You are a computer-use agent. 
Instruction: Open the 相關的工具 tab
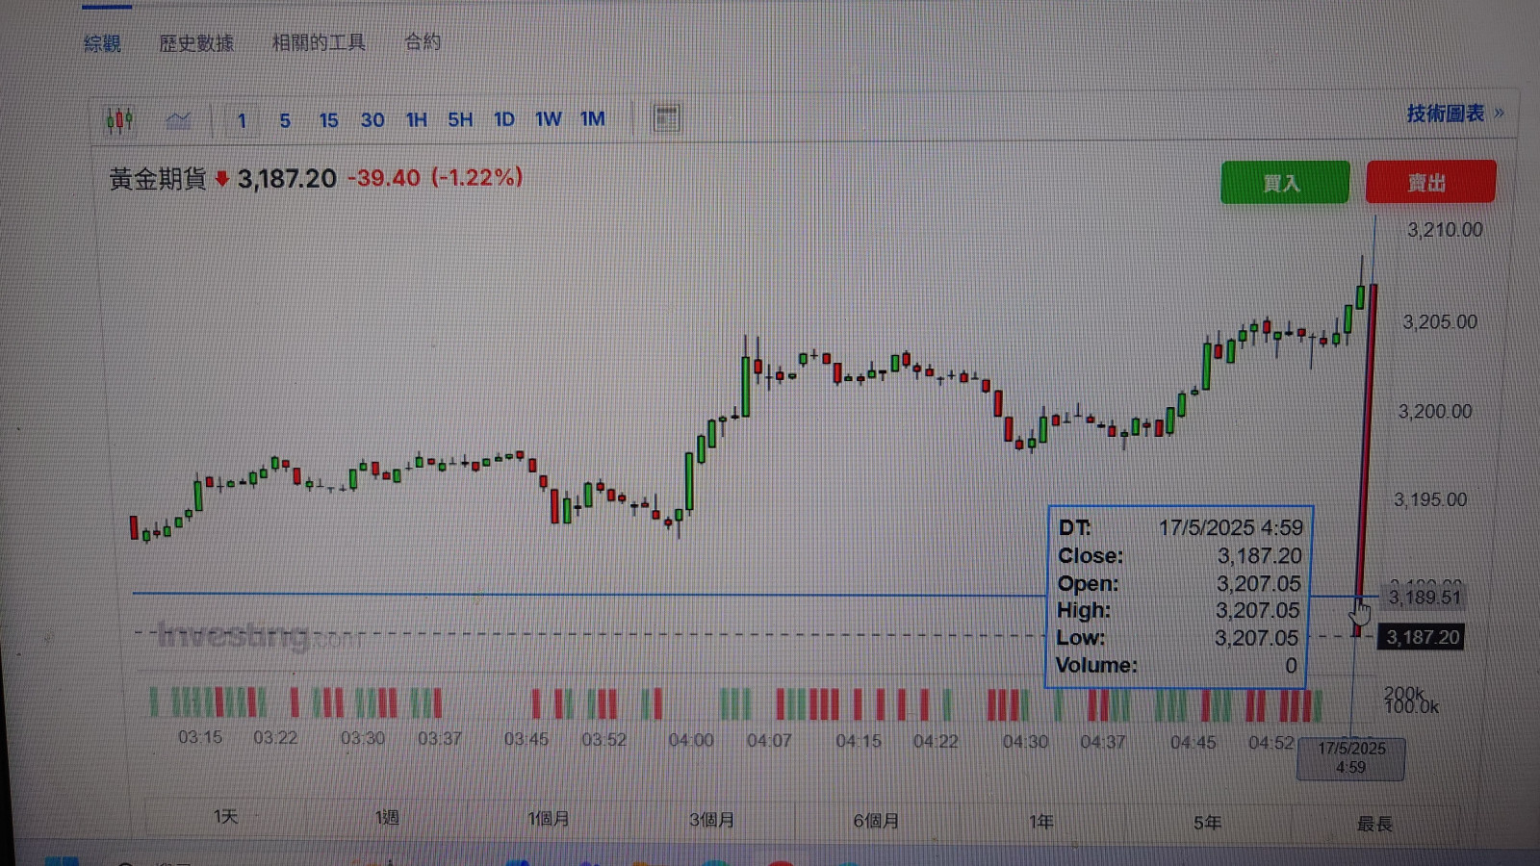pyautogui.click(x=319, y=42)
